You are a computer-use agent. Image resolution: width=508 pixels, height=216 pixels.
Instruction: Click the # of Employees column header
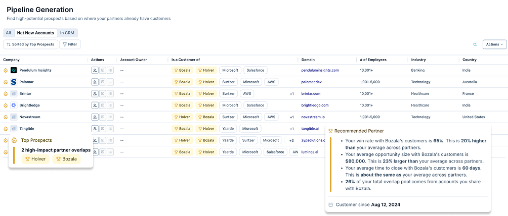(x=373, y=60)
